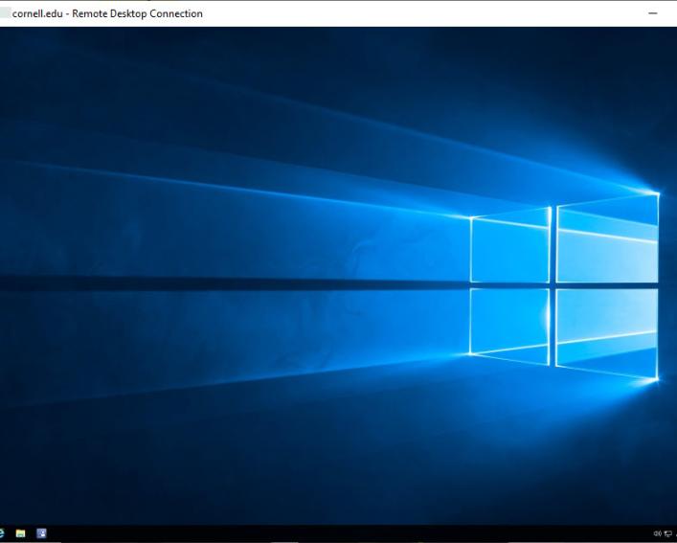Open the volume speaker tray icon
Screen dimensions: 677x543
[658, 534]
